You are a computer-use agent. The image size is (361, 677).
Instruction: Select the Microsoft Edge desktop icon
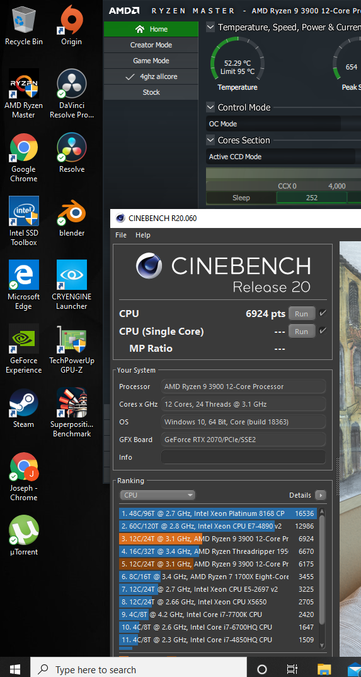pyautogui.click(x=24, y=285)
